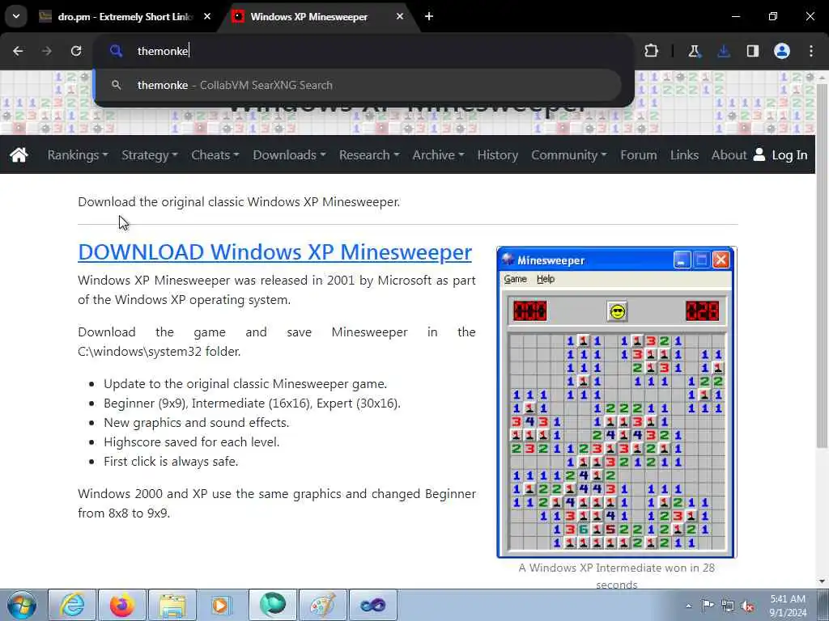Open the browser three-dot menu

pyautogui.click(x=811, y=51)
